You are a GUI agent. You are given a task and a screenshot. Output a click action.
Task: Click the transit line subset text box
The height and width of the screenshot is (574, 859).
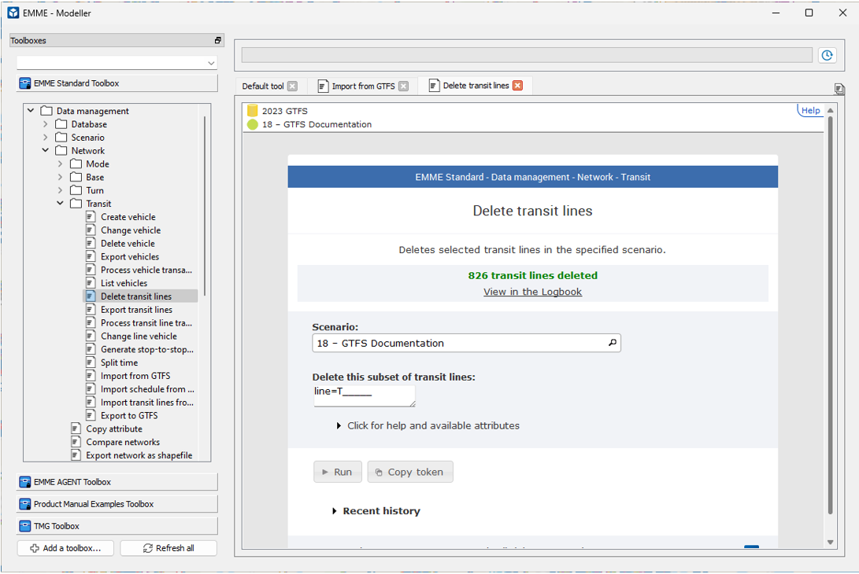pyautogui.click(x=365, y=396)
